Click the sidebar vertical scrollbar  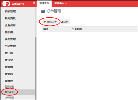[36, 68]
